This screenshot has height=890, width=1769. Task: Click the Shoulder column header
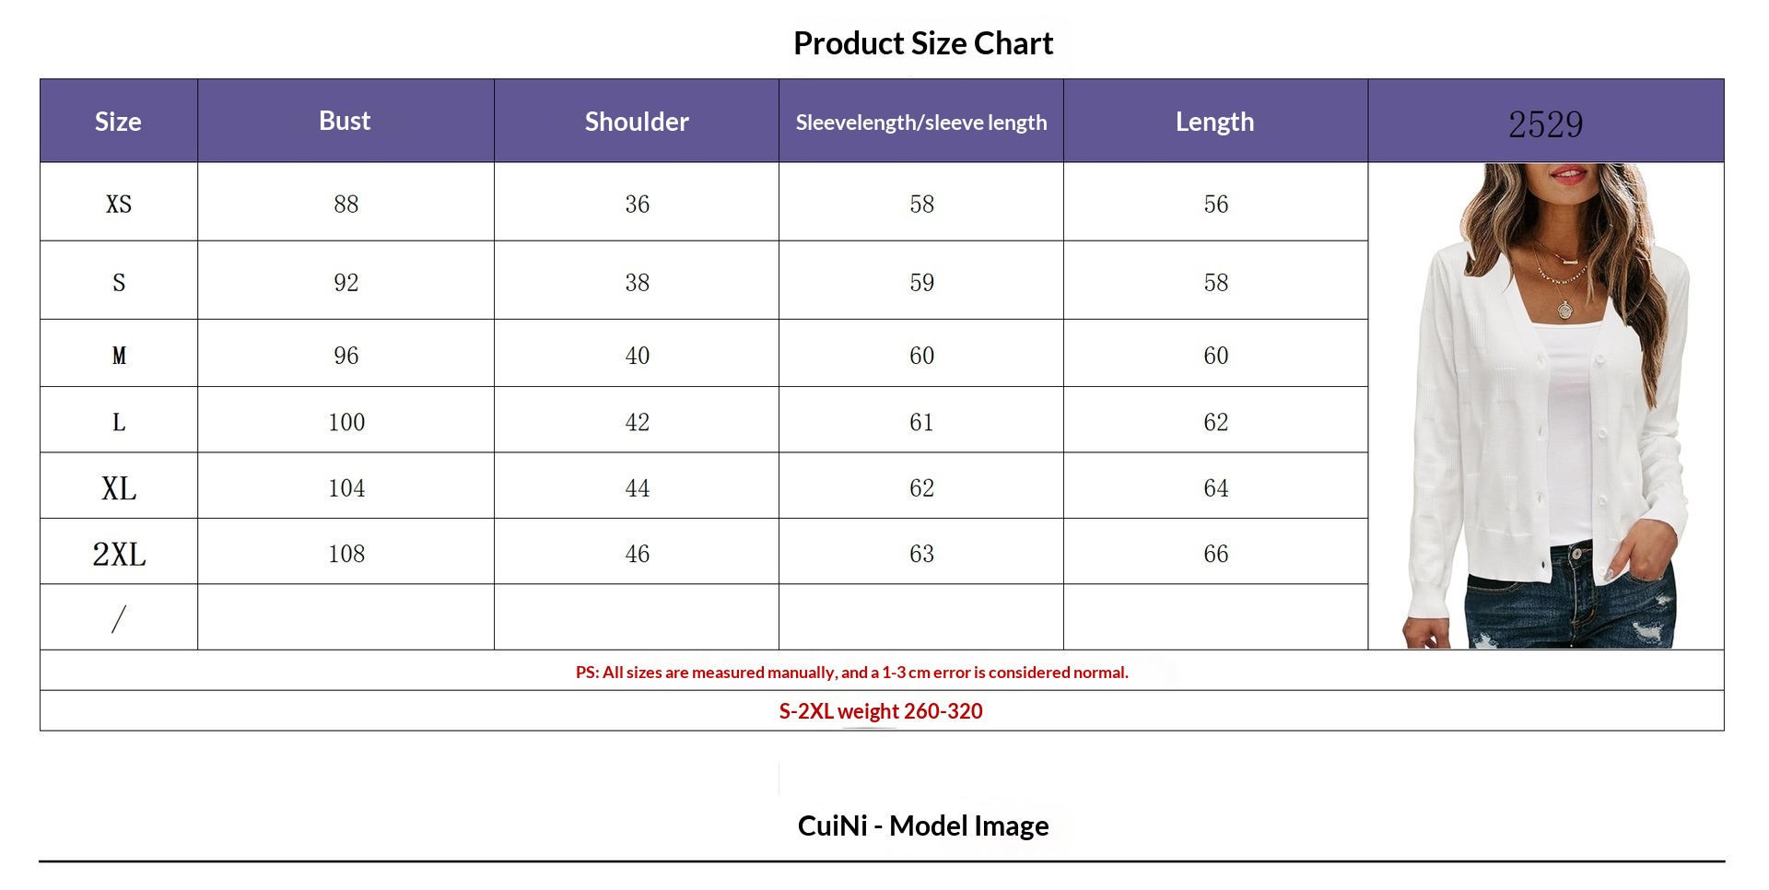(x=637, y=121)
